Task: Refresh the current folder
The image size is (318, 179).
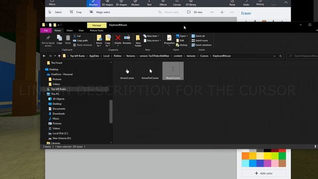Action: click(280, 56)
